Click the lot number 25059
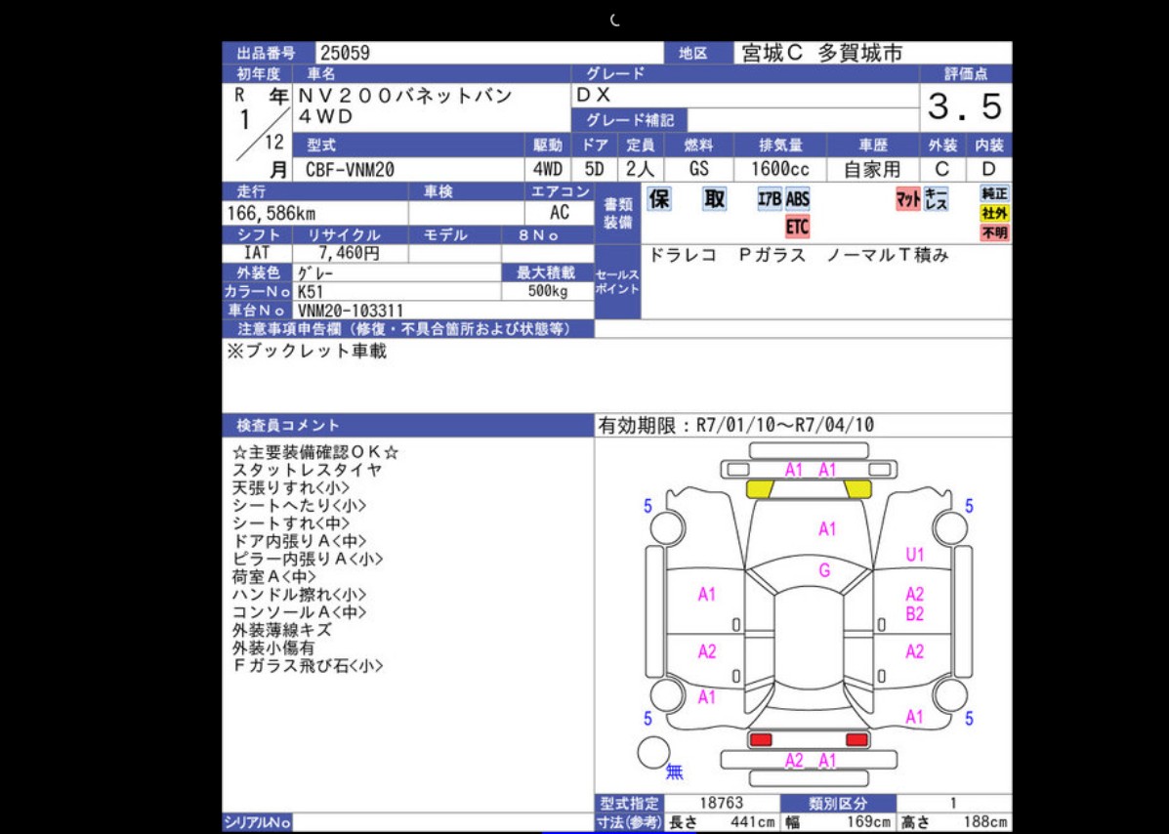Screen dimensions: 1169x834 click(x=345, y=53)
